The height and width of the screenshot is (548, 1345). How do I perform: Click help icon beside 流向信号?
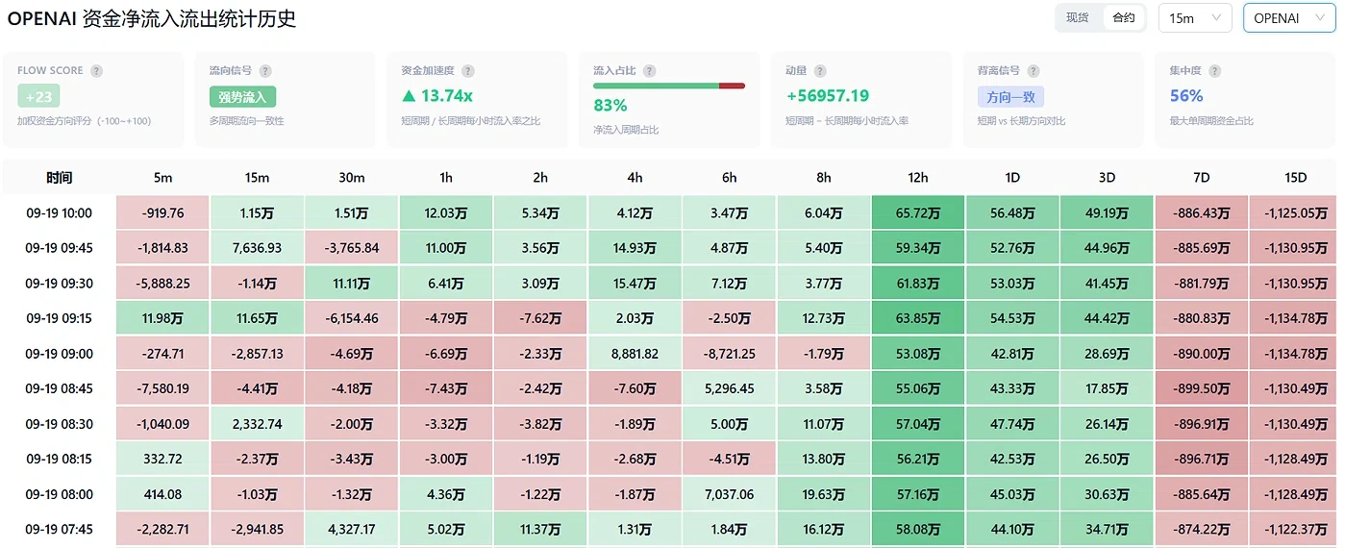[265, 71]
